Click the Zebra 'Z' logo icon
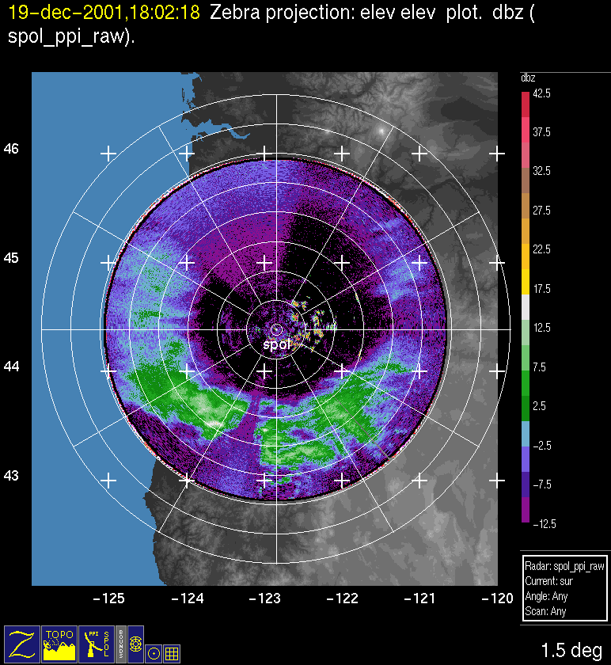Screen dimensions: 611x665 point(22,643)
